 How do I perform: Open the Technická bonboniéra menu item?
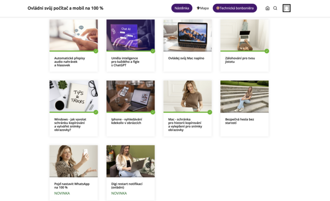pyautogui.click(x=235, y=8)
